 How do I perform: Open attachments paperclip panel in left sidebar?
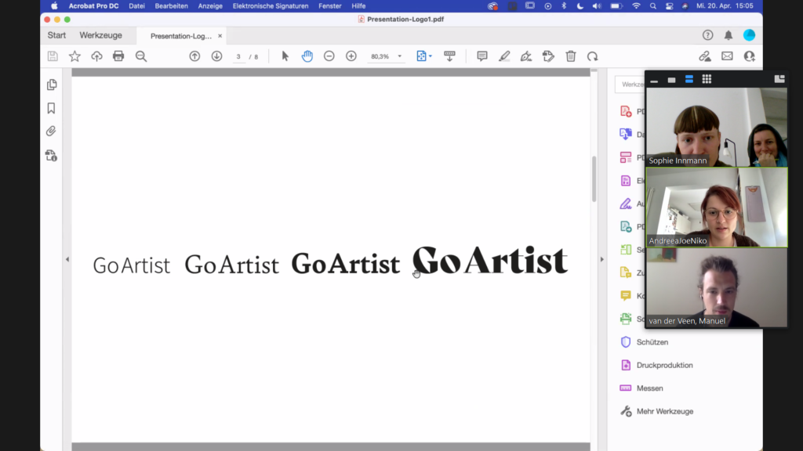(x=51, y=132)
